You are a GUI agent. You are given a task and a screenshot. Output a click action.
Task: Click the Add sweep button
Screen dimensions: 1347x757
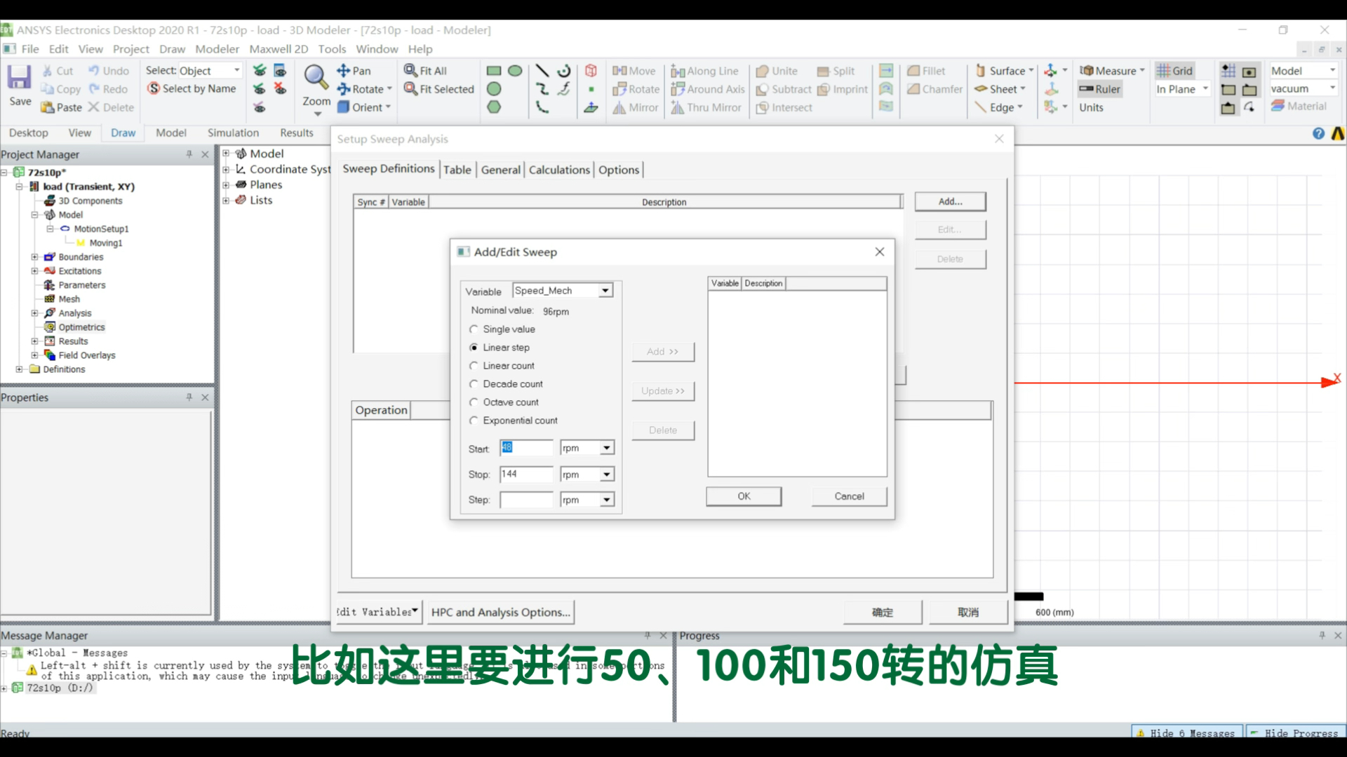(x=950, y=201)
